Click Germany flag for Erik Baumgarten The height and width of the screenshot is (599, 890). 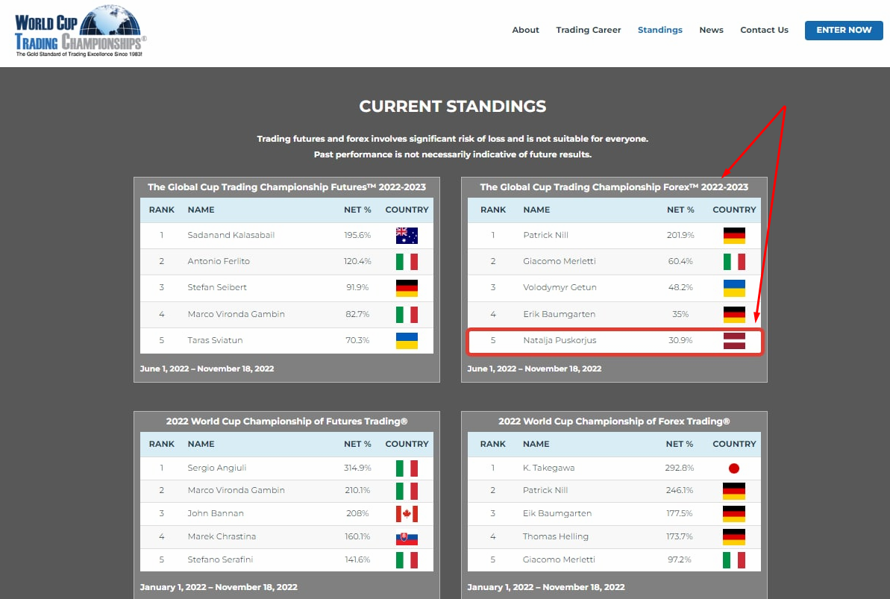coord(734,314)
